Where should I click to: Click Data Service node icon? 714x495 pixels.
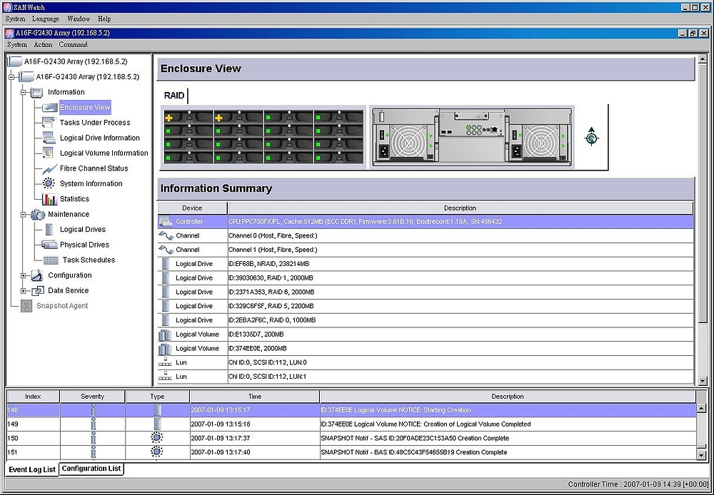37,291
